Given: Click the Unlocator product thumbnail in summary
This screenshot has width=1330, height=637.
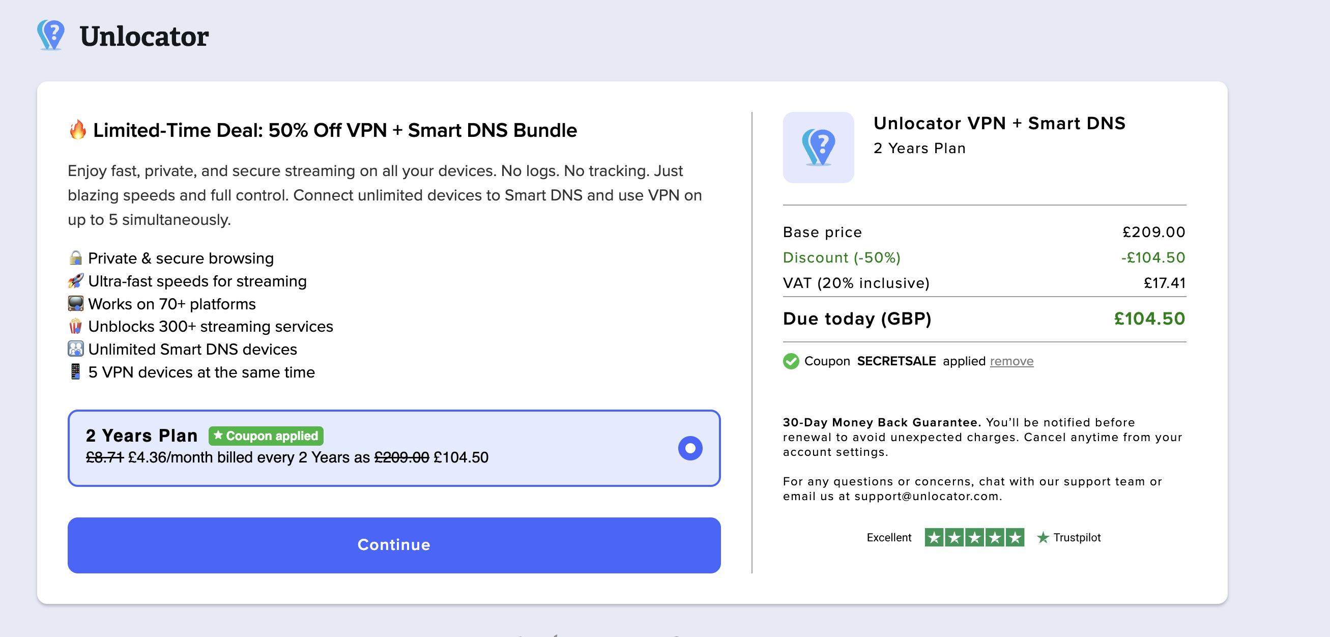Looking at the screenshot, I should 818,147.
